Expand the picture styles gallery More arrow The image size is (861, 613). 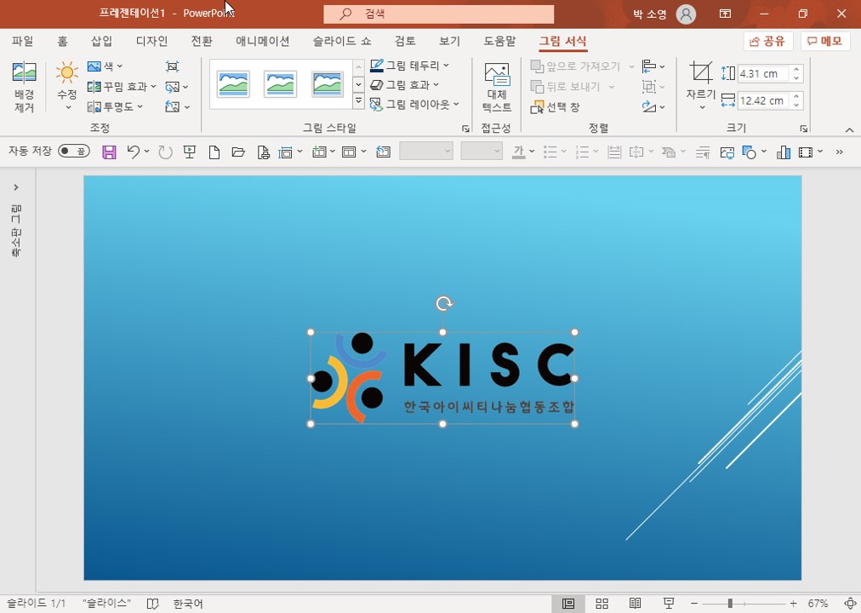[x=358, y=101]
